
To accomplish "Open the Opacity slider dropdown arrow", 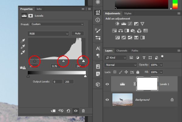I will [161, 65].
